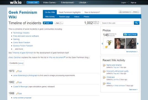
Task: Open the Entertainment dropdown menu
Action: tap(68, 2)
